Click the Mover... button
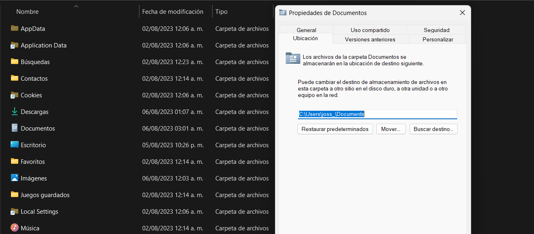Viewport: 534px width, 234px height. pos(391,129)
